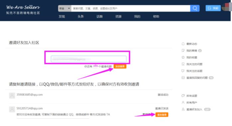Select the 593205714@qq.com email text
This screenshot has width=232, height=126.
click(30, 108)
